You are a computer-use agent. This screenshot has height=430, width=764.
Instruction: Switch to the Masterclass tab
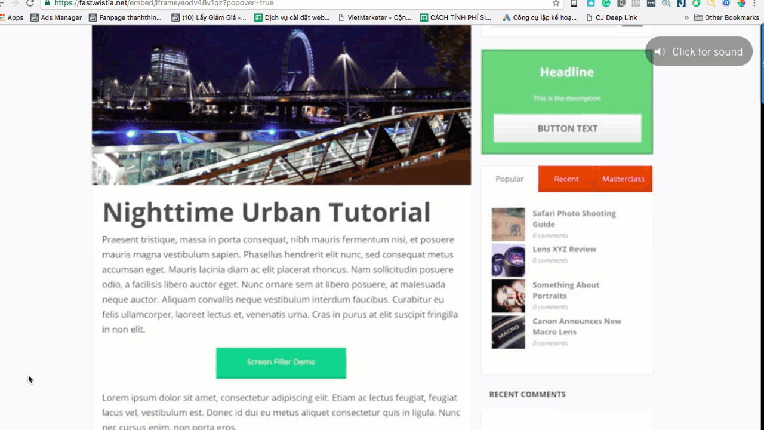click(x=623, y=179)
